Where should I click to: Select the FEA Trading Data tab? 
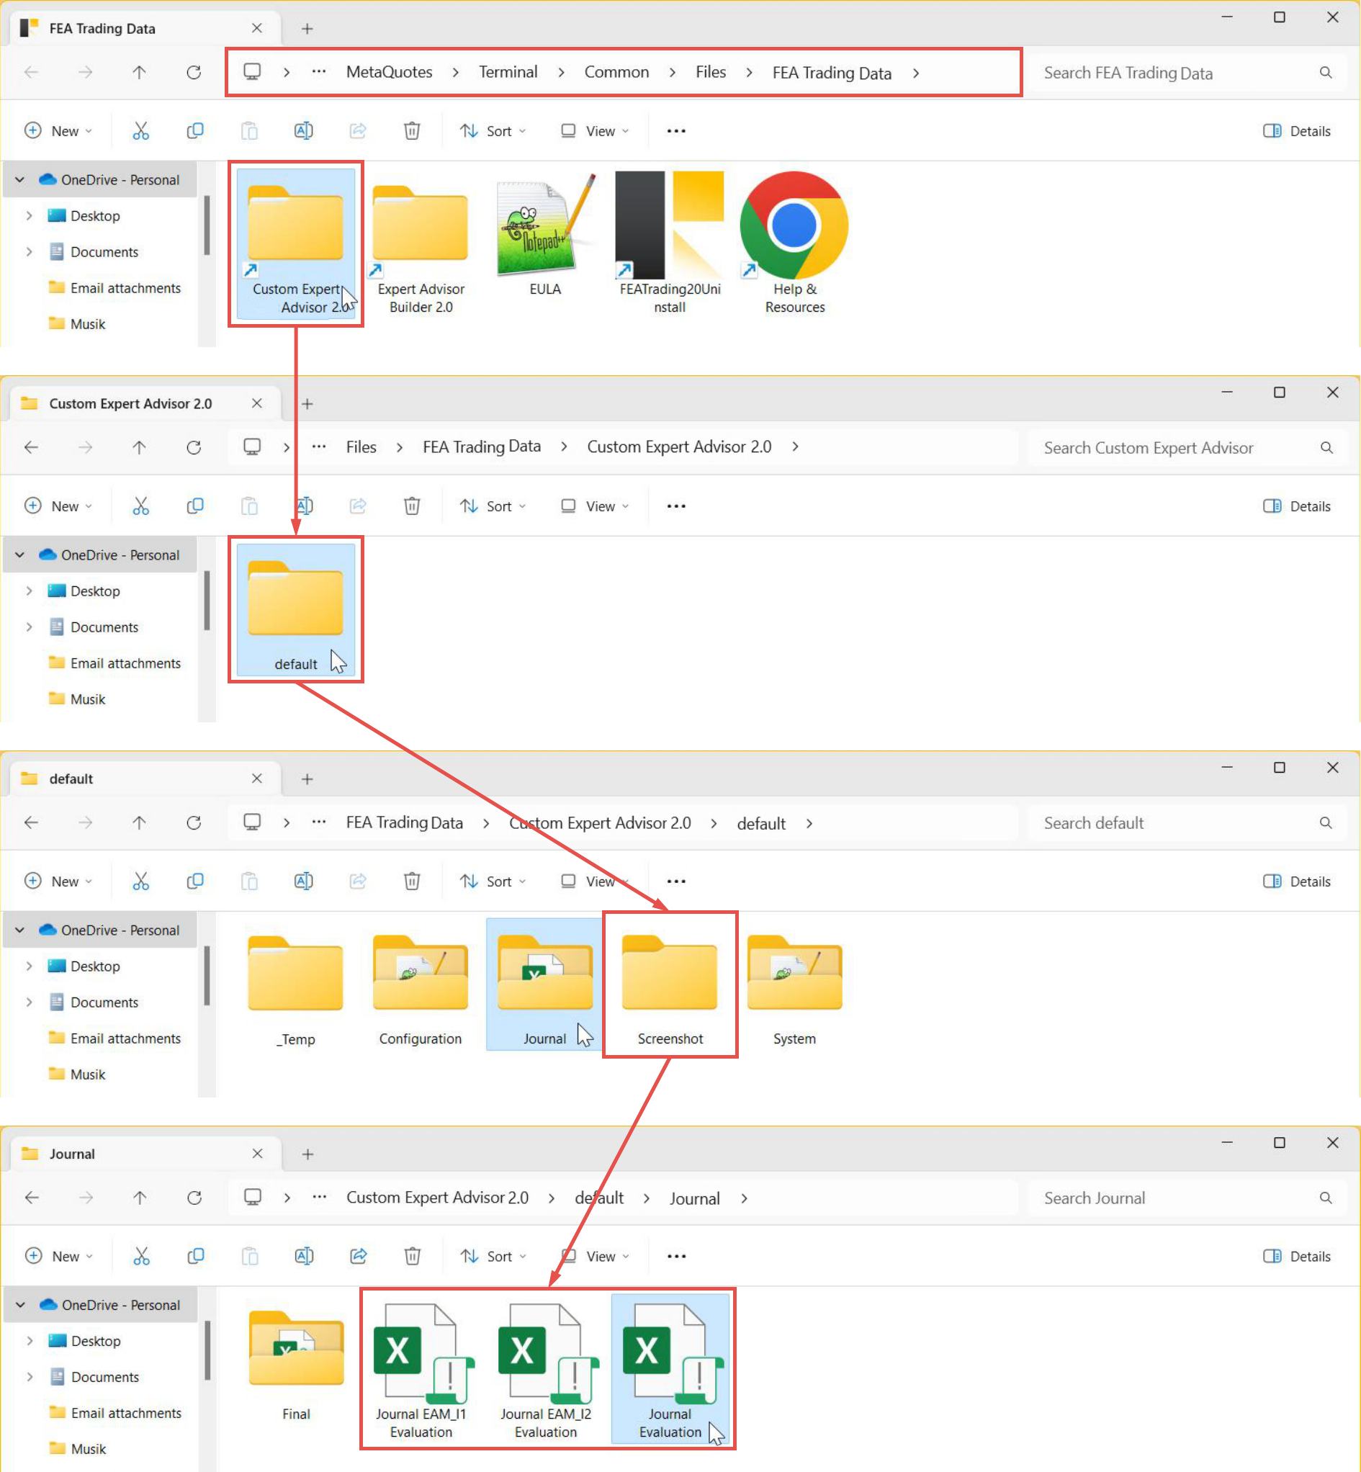(144, 28)
